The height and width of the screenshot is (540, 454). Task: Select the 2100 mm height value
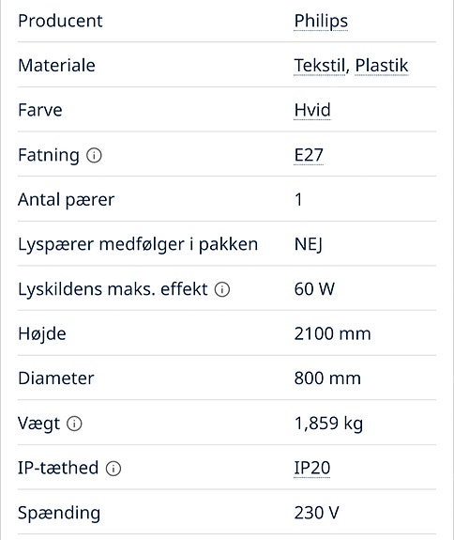point(332,333)
